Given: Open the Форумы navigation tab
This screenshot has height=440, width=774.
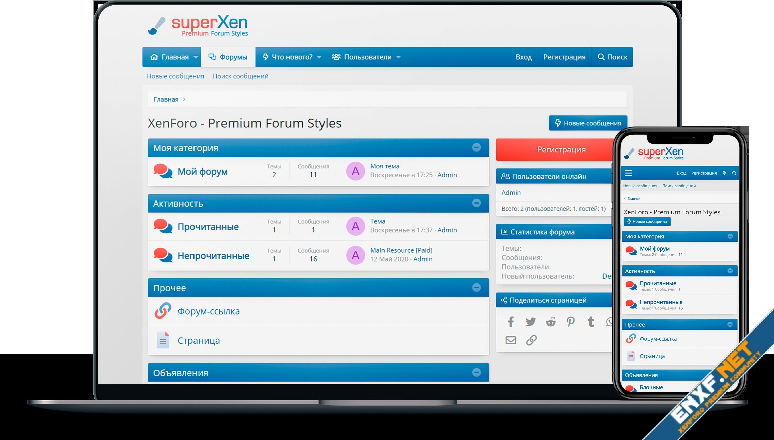Looking at the screenshot, I should pyautogui.click(x=228, y=57).
